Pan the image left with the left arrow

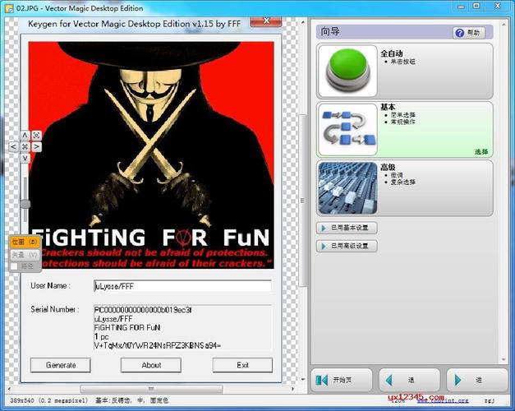pos(13,146)
